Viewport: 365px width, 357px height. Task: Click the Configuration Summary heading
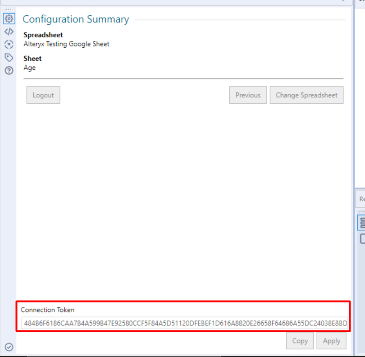click(75, 19)
